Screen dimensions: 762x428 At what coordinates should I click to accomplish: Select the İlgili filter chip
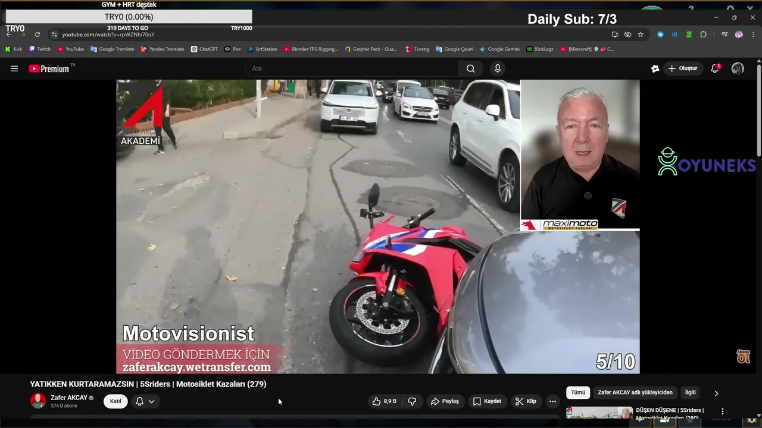tap(690, 392)
